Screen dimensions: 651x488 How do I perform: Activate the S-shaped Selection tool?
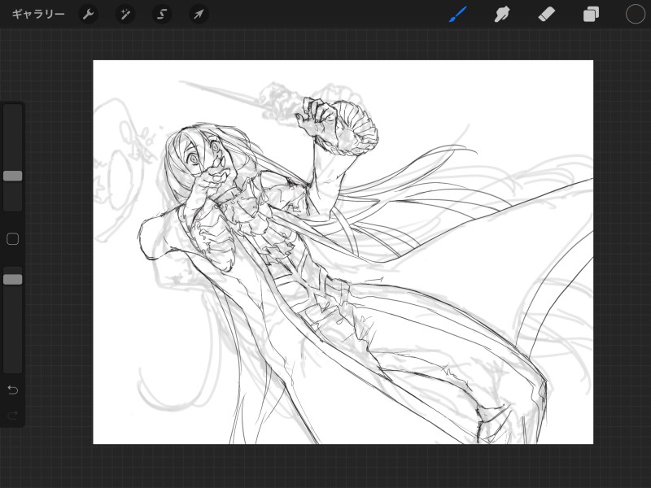tap(162, 14)
